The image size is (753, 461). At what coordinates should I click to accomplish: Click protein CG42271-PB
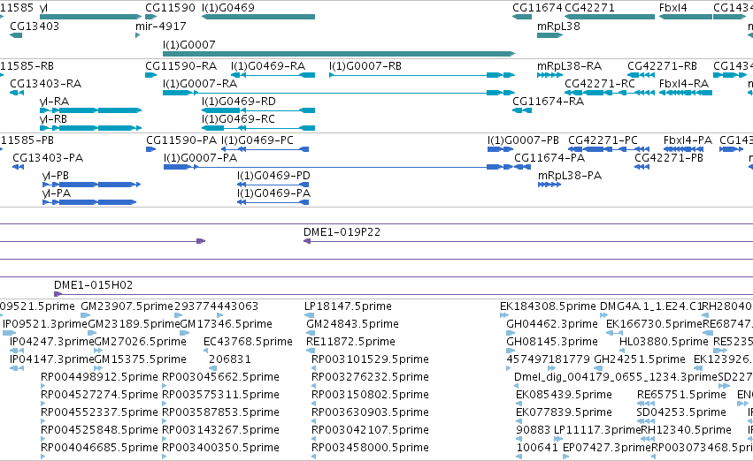click(x=669, y=158)
